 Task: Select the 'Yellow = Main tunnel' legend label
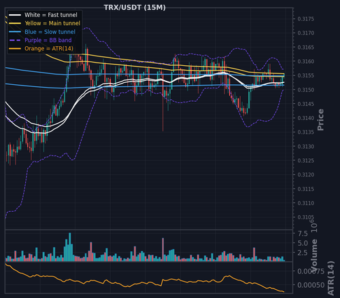click(x=52, y=23)
